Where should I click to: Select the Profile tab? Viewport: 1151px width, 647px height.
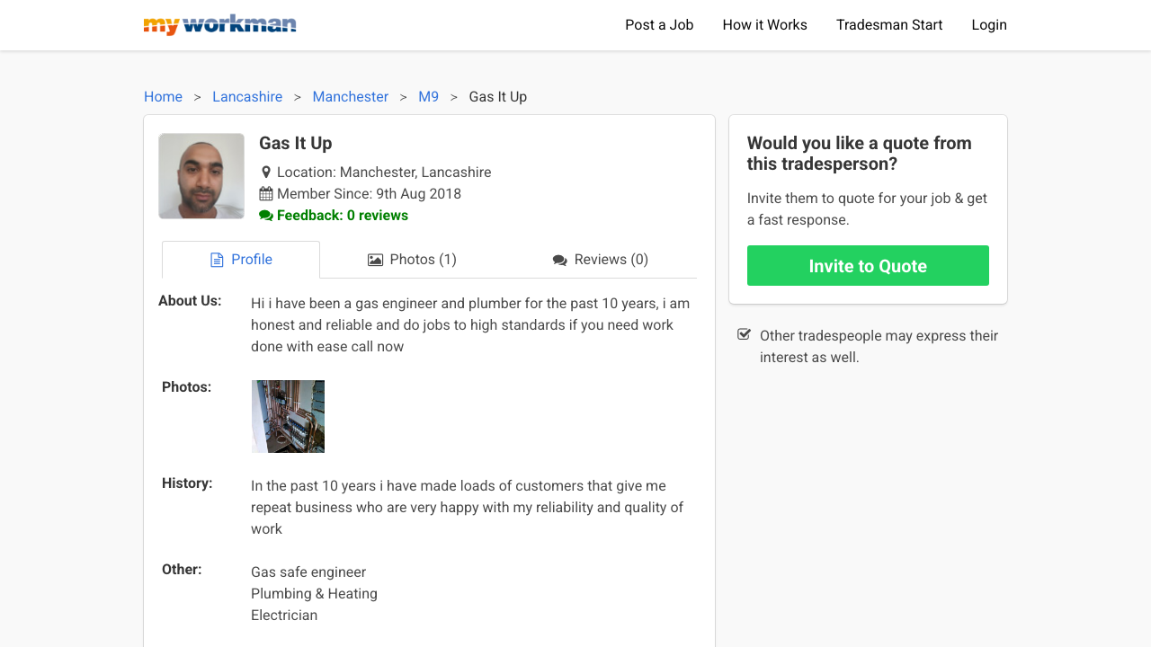pos(241,260)
